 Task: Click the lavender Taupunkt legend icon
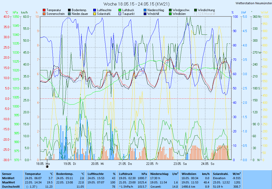[x=120, y=14]
